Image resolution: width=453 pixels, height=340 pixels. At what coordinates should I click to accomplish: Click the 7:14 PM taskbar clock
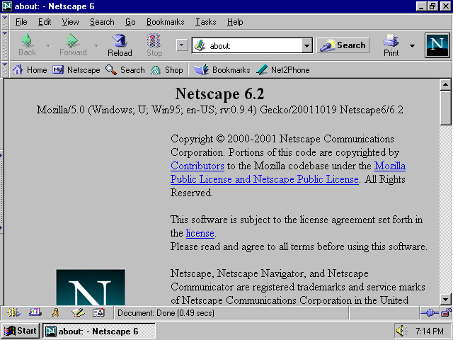(430, 331)
